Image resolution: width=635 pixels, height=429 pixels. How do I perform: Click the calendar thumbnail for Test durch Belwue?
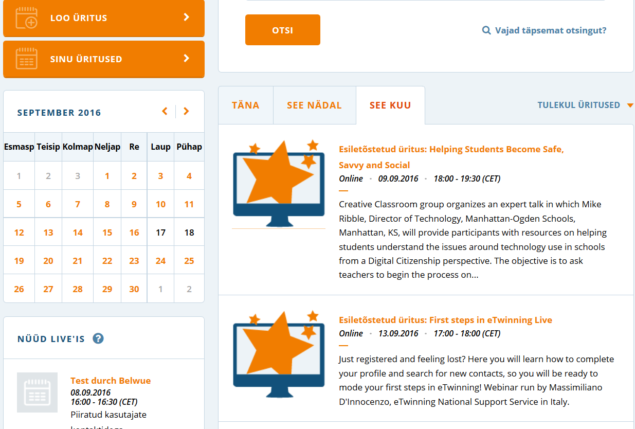[x=37, y=392]
